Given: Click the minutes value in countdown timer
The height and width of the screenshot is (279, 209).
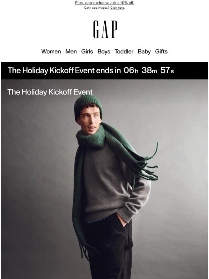Looking at the screenshot, I should click(x=149, y=70).
